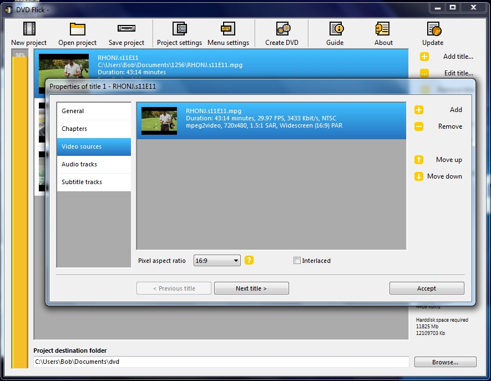Screen dimensions: 491x381
Task: Click the Add label in properties dialog
Action: [456, 110]
